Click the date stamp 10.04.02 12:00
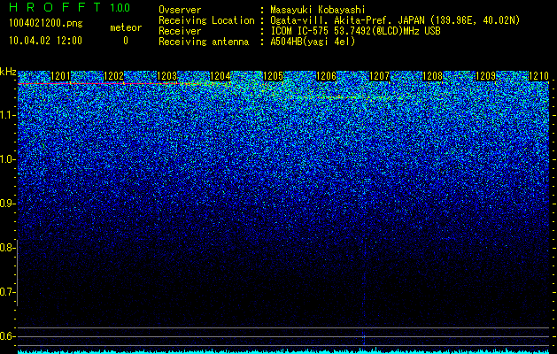The image size is (557, 354). click(46, 41)
